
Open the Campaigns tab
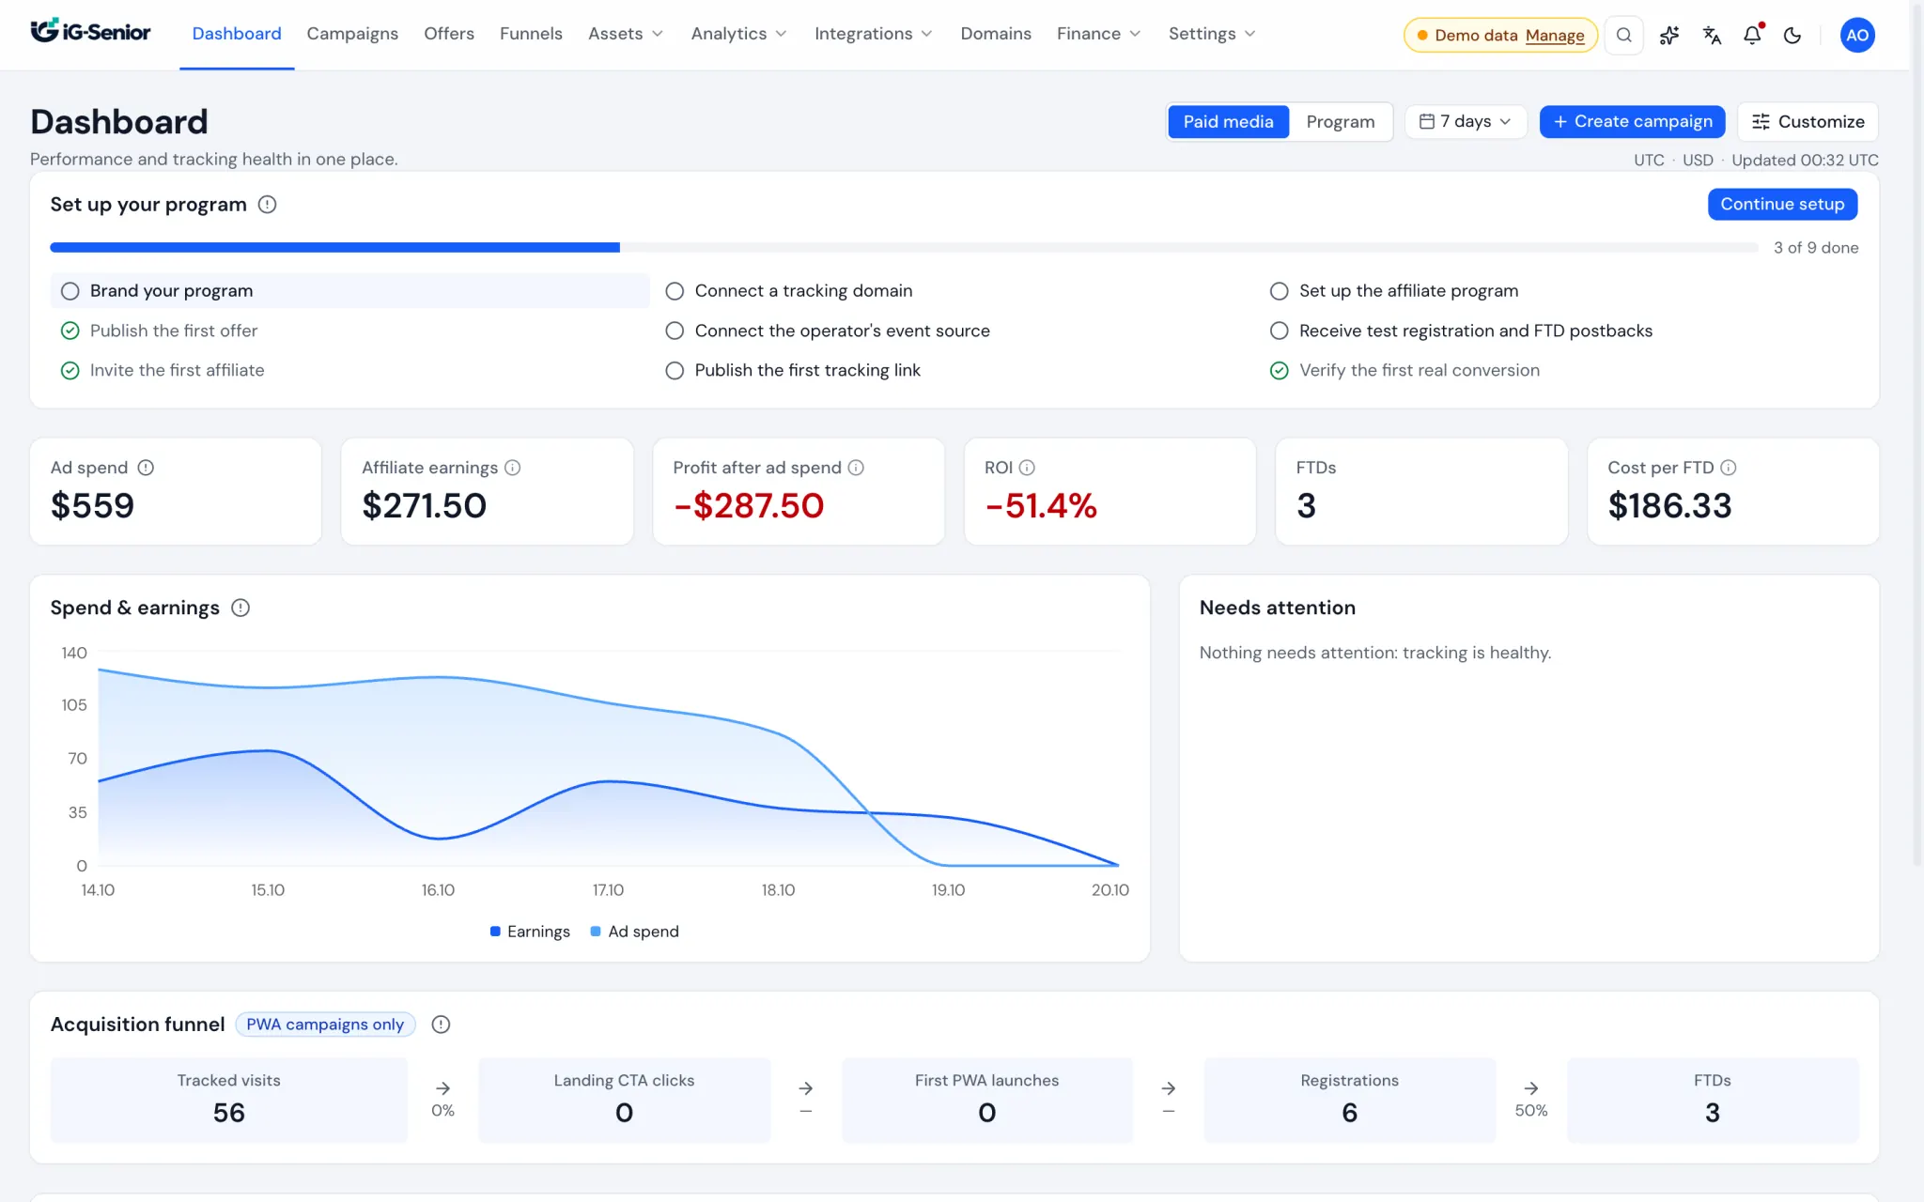[352, 34]
